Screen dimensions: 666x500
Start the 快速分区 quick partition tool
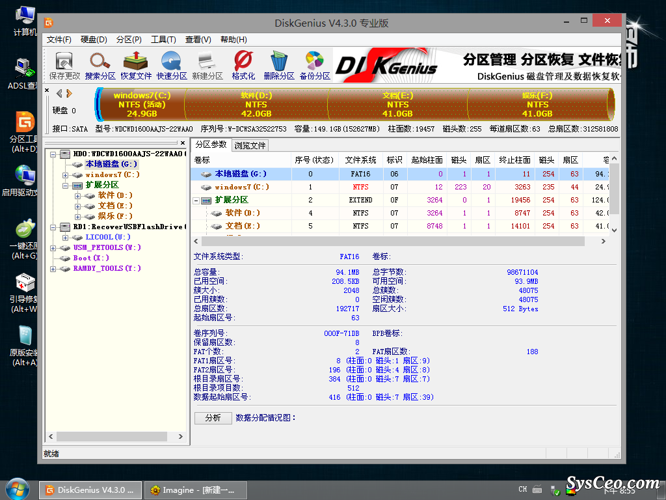point(172,66)
